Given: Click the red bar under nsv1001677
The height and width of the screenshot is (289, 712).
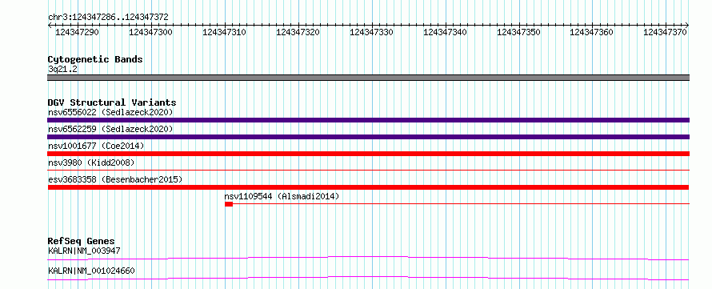Looking at the screenshot, I should coord(368,154).
